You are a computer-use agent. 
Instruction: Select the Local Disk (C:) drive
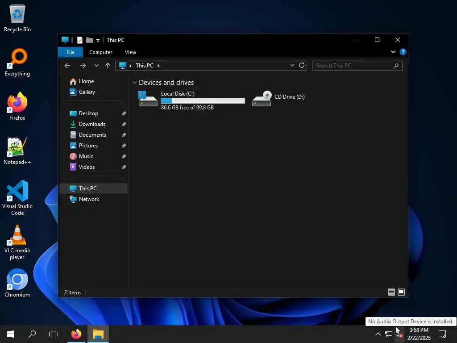[x=191, y=100]
